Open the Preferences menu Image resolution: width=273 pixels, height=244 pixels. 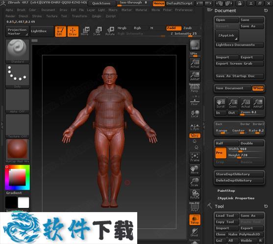[x=184, y=10]
